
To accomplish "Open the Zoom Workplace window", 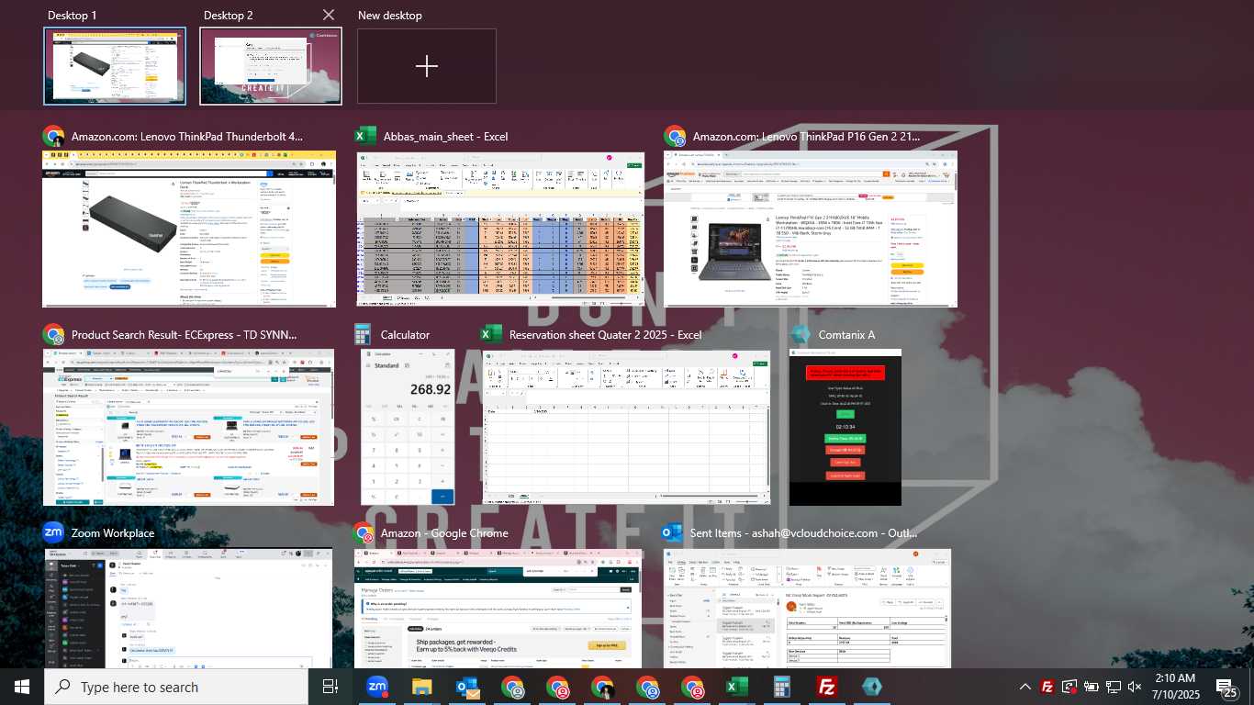I will coord(188,608).
